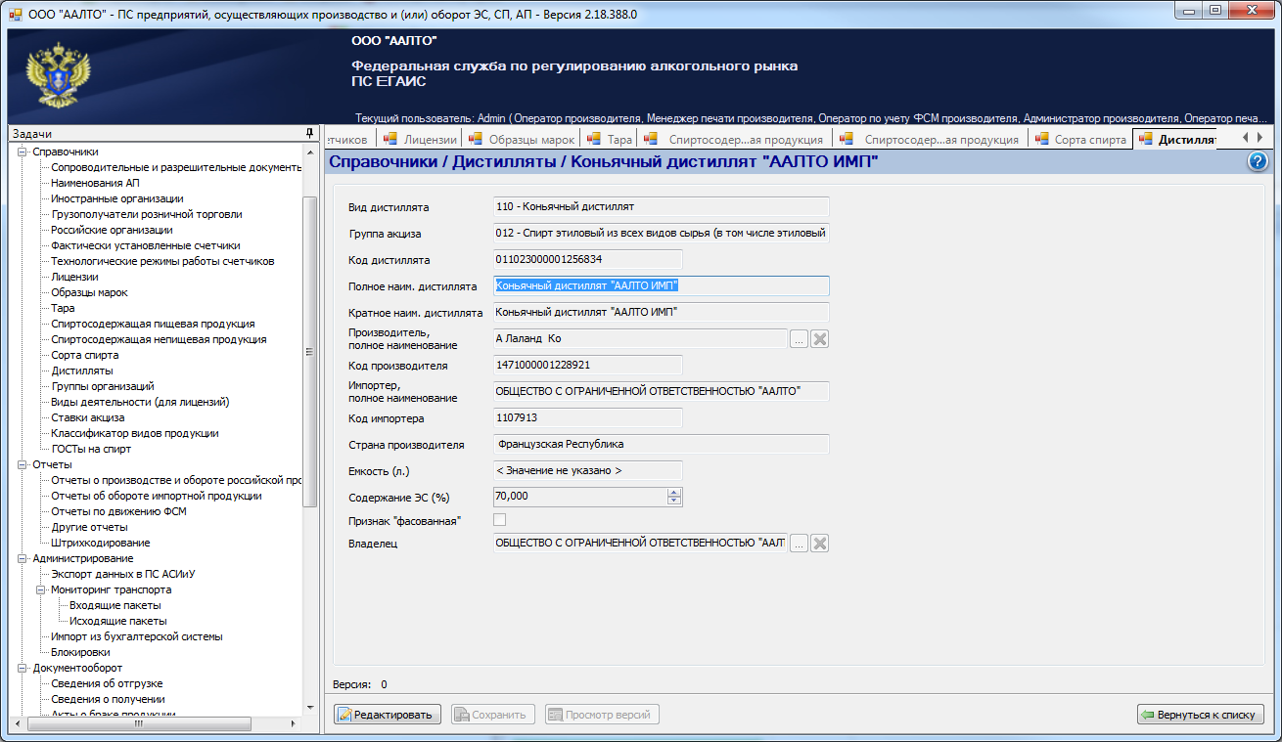Open the first Спиртосодер...ая продукция tab
1282x742 pixels.
(x=734, y=139)
